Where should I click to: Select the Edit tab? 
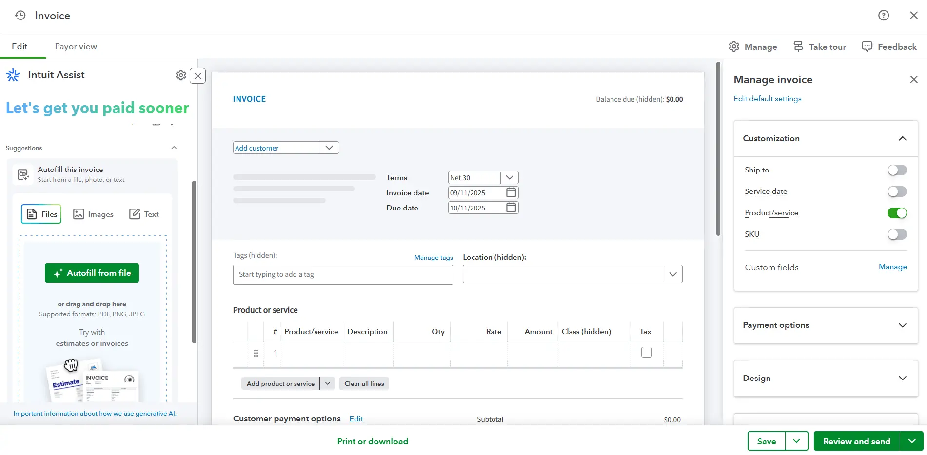(20, 46)
